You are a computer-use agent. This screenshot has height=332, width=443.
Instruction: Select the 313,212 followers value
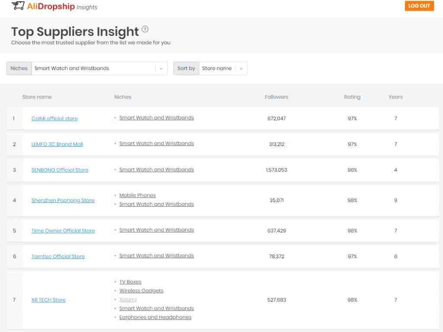pyautogui.click(x=276, y=144)
